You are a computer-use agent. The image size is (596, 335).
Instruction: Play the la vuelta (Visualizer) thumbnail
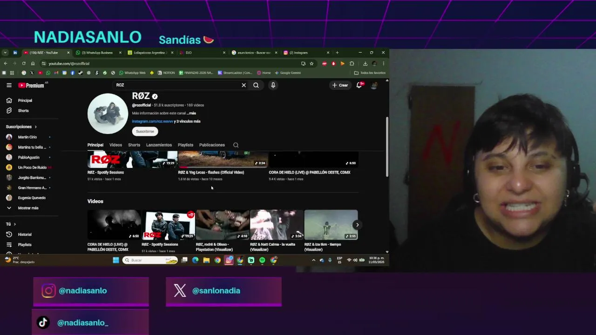coord(277,225)
